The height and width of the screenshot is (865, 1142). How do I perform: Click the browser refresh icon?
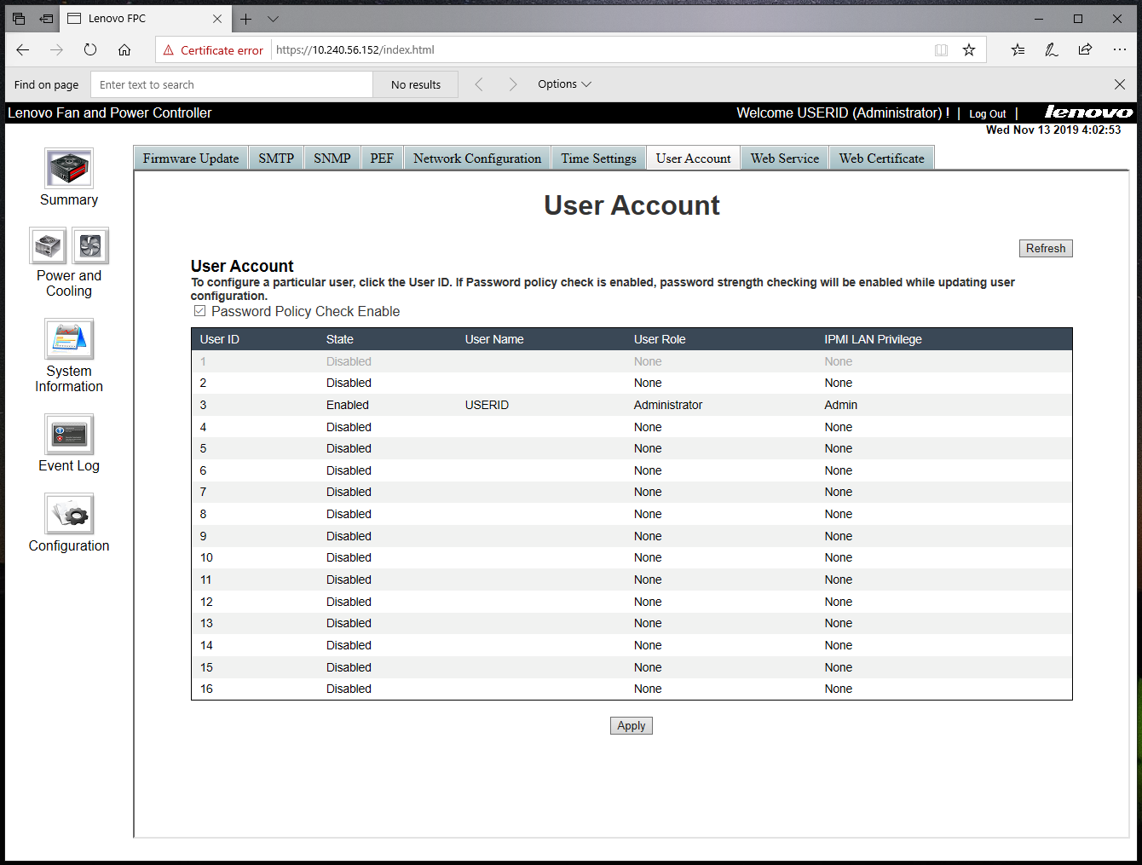[x=90, y=50]
